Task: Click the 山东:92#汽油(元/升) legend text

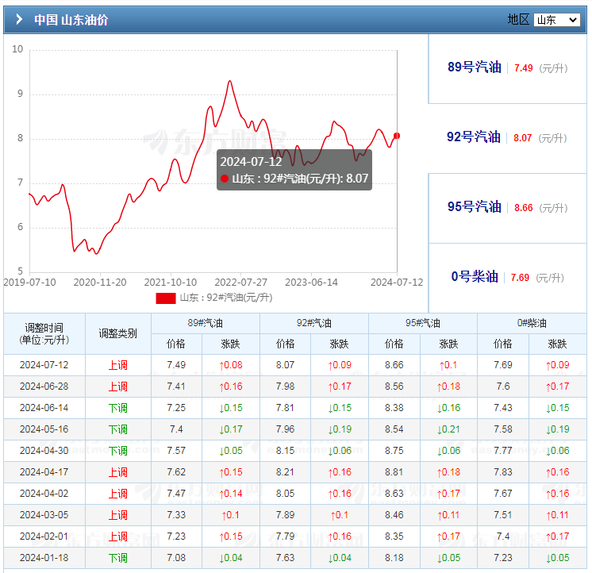Action: (x=225, y=298)
